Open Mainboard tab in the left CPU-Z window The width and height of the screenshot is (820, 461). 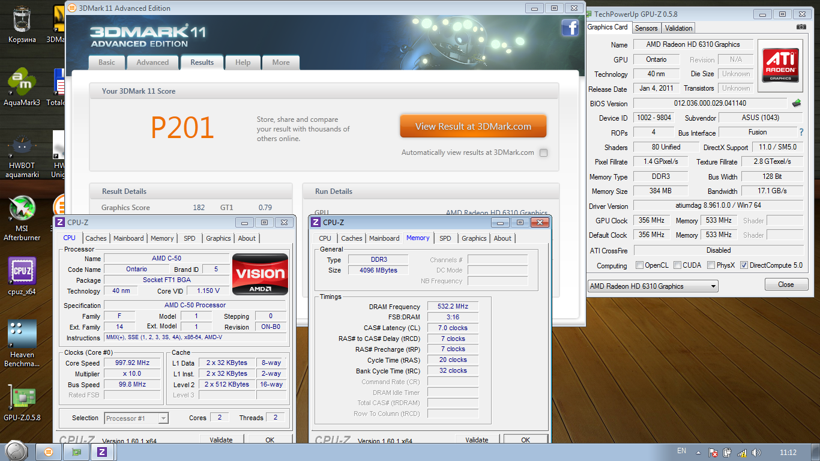(128, 238)
